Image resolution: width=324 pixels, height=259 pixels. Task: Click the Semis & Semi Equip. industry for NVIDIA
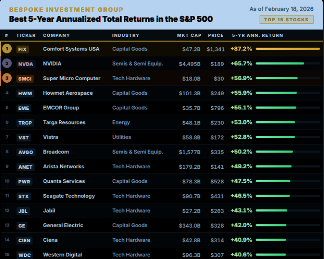tap(138, 63)
